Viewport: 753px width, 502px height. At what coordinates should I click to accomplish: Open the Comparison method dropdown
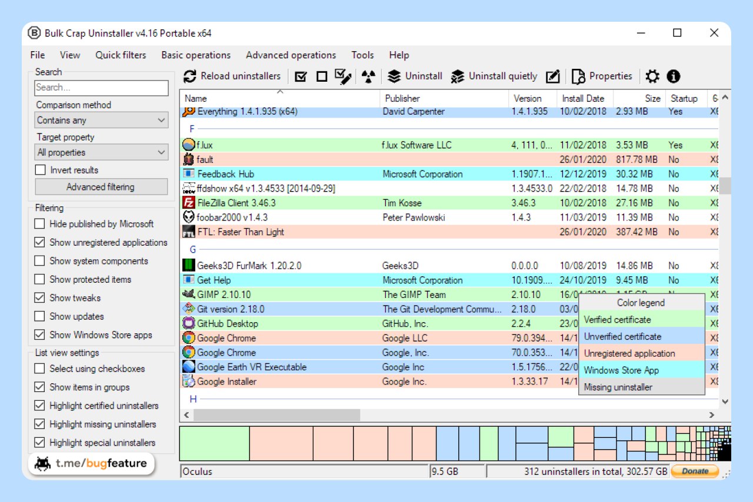click(102, 120)
